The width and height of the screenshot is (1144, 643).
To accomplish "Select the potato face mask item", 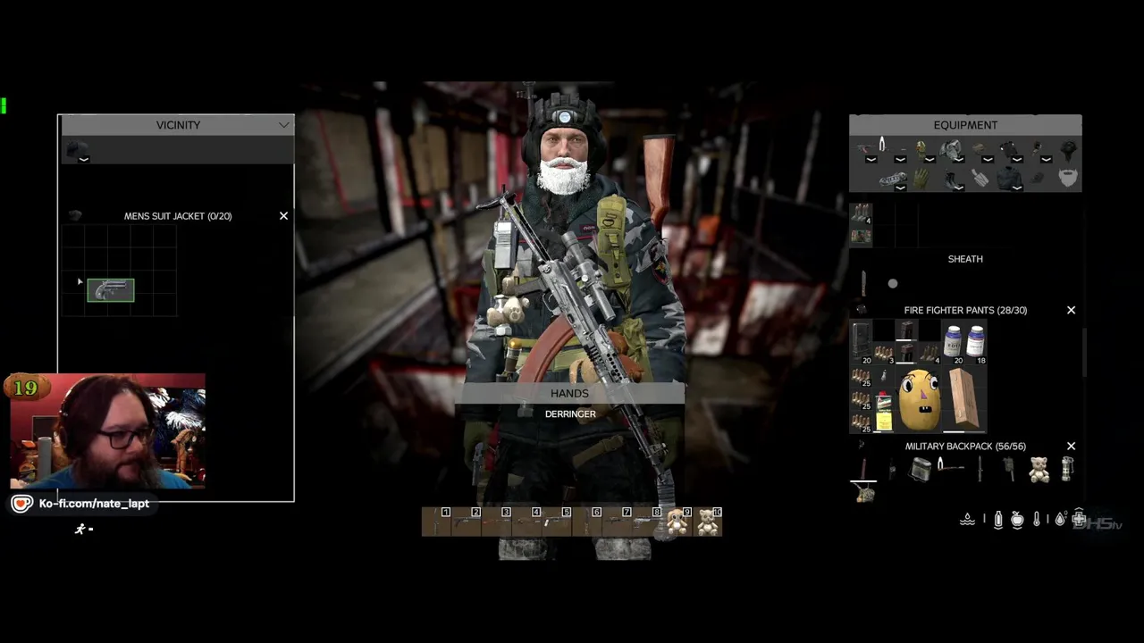I will pyautogui.click(x=919, y=399).
